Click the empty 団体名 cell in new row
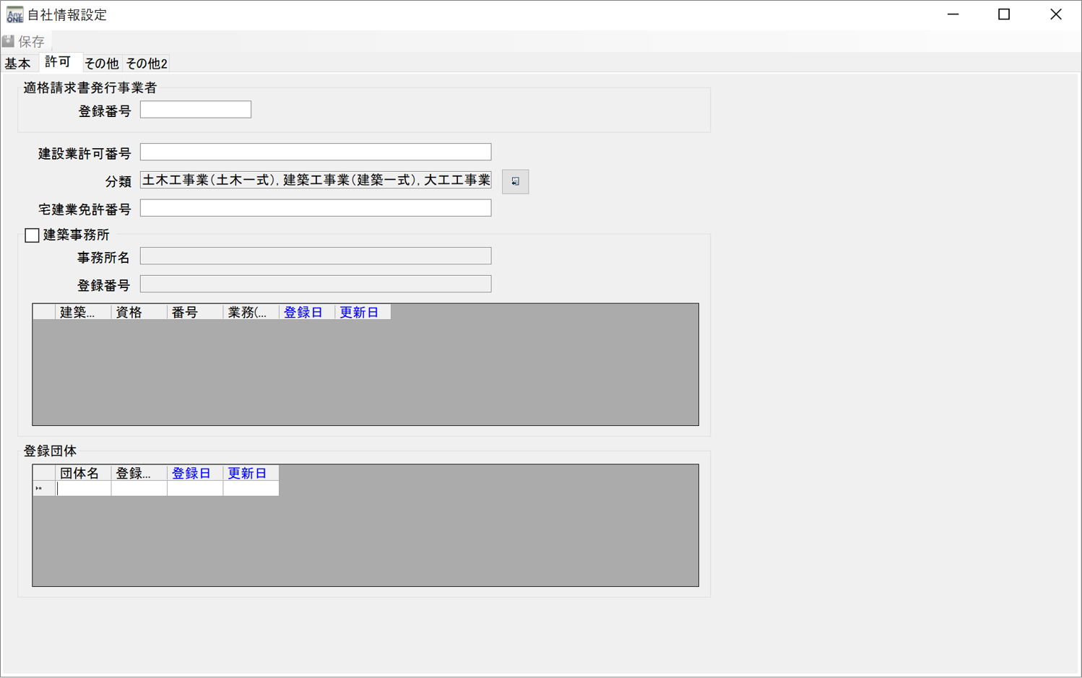 [x=84, y=489]
